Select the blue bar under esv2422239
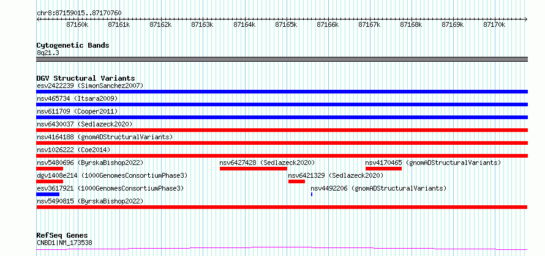The image size is (545, 256). (282, 92)
